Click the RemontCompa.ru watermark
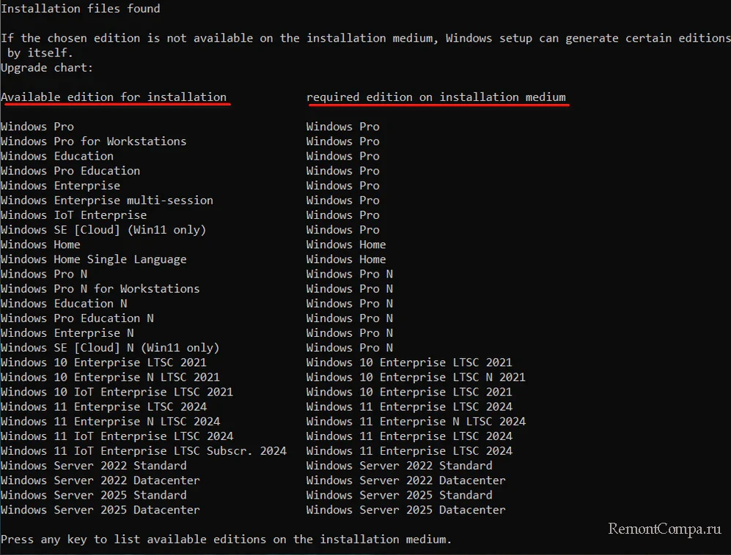This screenshot has height=555, width=731. click(x=666, y=527)
